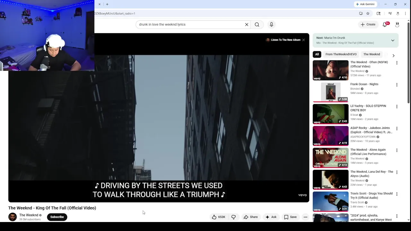Click the Create button
Viewport: 411px width, 231px height.
point(368,24)
